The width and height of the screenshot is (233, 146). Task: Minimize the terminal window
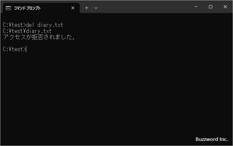point(196,7)
